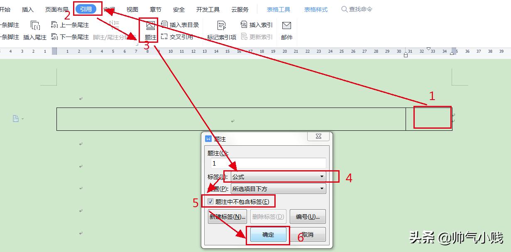
Task: Switch to 表格样式 tab
Action: pyautogui.click(x=315, y=10)
